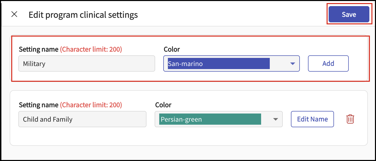This screenshot has height=161, width=376.
Task: Click the Color label above San-marino
Action: click(172, 49)
